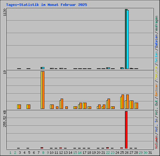Click the orange Rechner bar for day 22
160x156 pixels.
point(109,104)
